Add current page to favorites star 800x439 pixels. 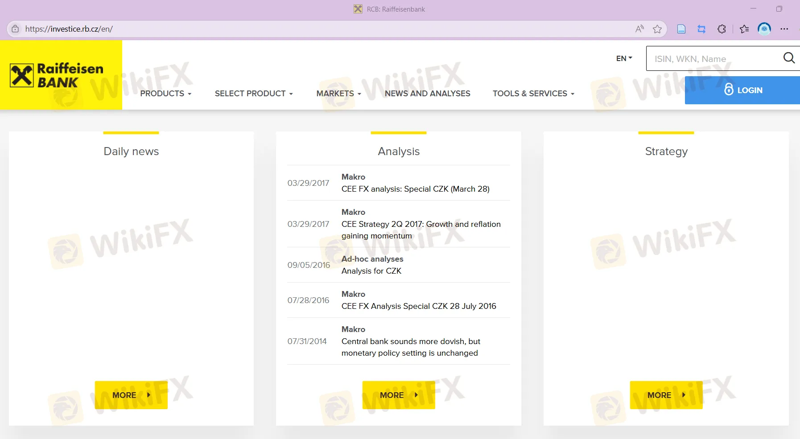coord(657,29)
